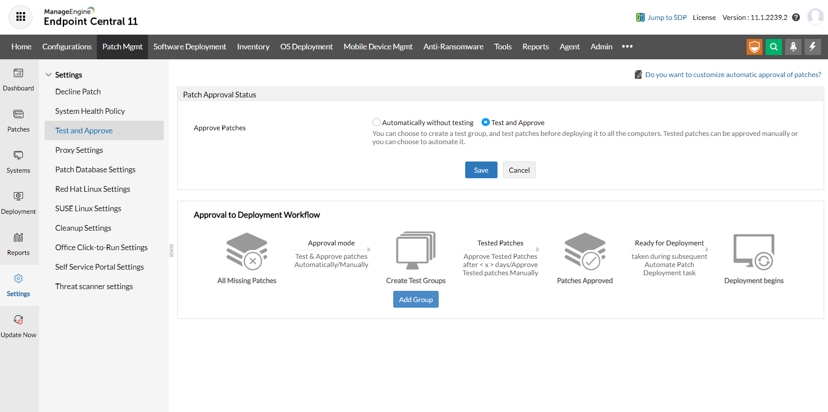Open the user profile avatar

pos(815,17)
